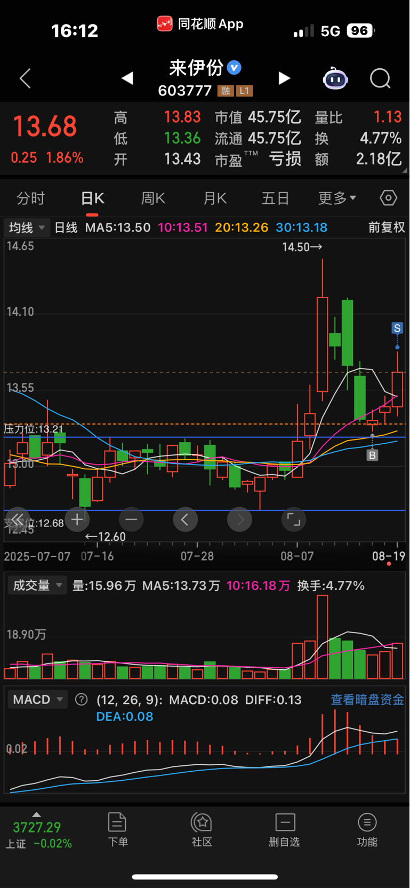Expand 上证 index bar arrow

pyautogui.click(x=36, y=814)
